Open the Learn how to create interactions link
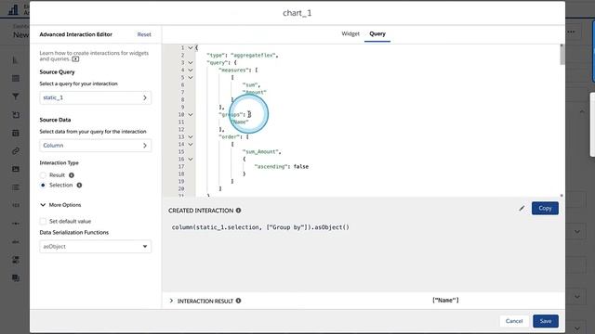The width and height of the screenshot is (595, 334). tap(94, 56)
